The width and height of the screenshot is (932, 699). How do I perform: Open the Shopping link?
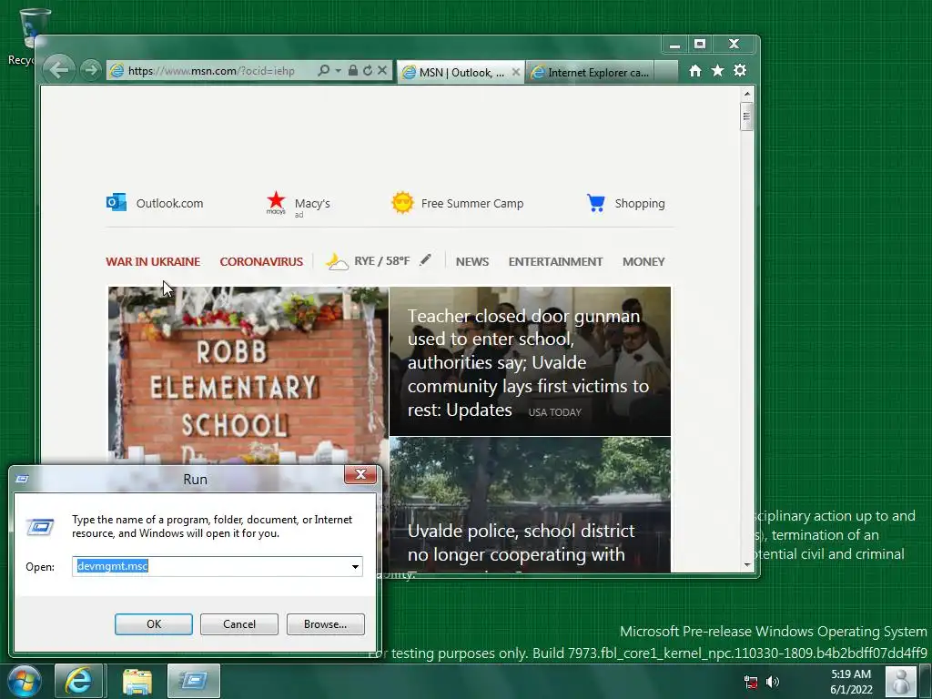[x=640, y=203]
